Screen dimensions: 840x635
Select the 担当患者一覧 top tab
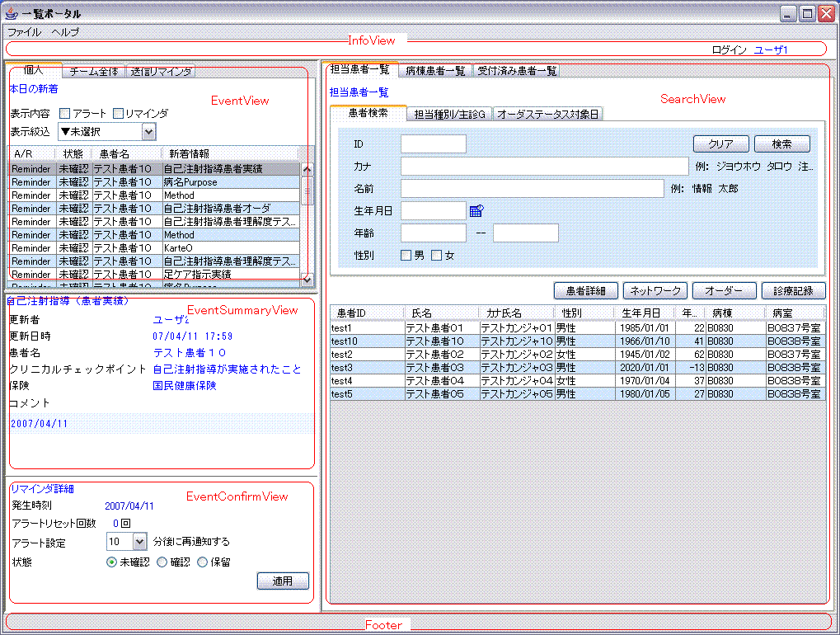click(x=360, y=69)
